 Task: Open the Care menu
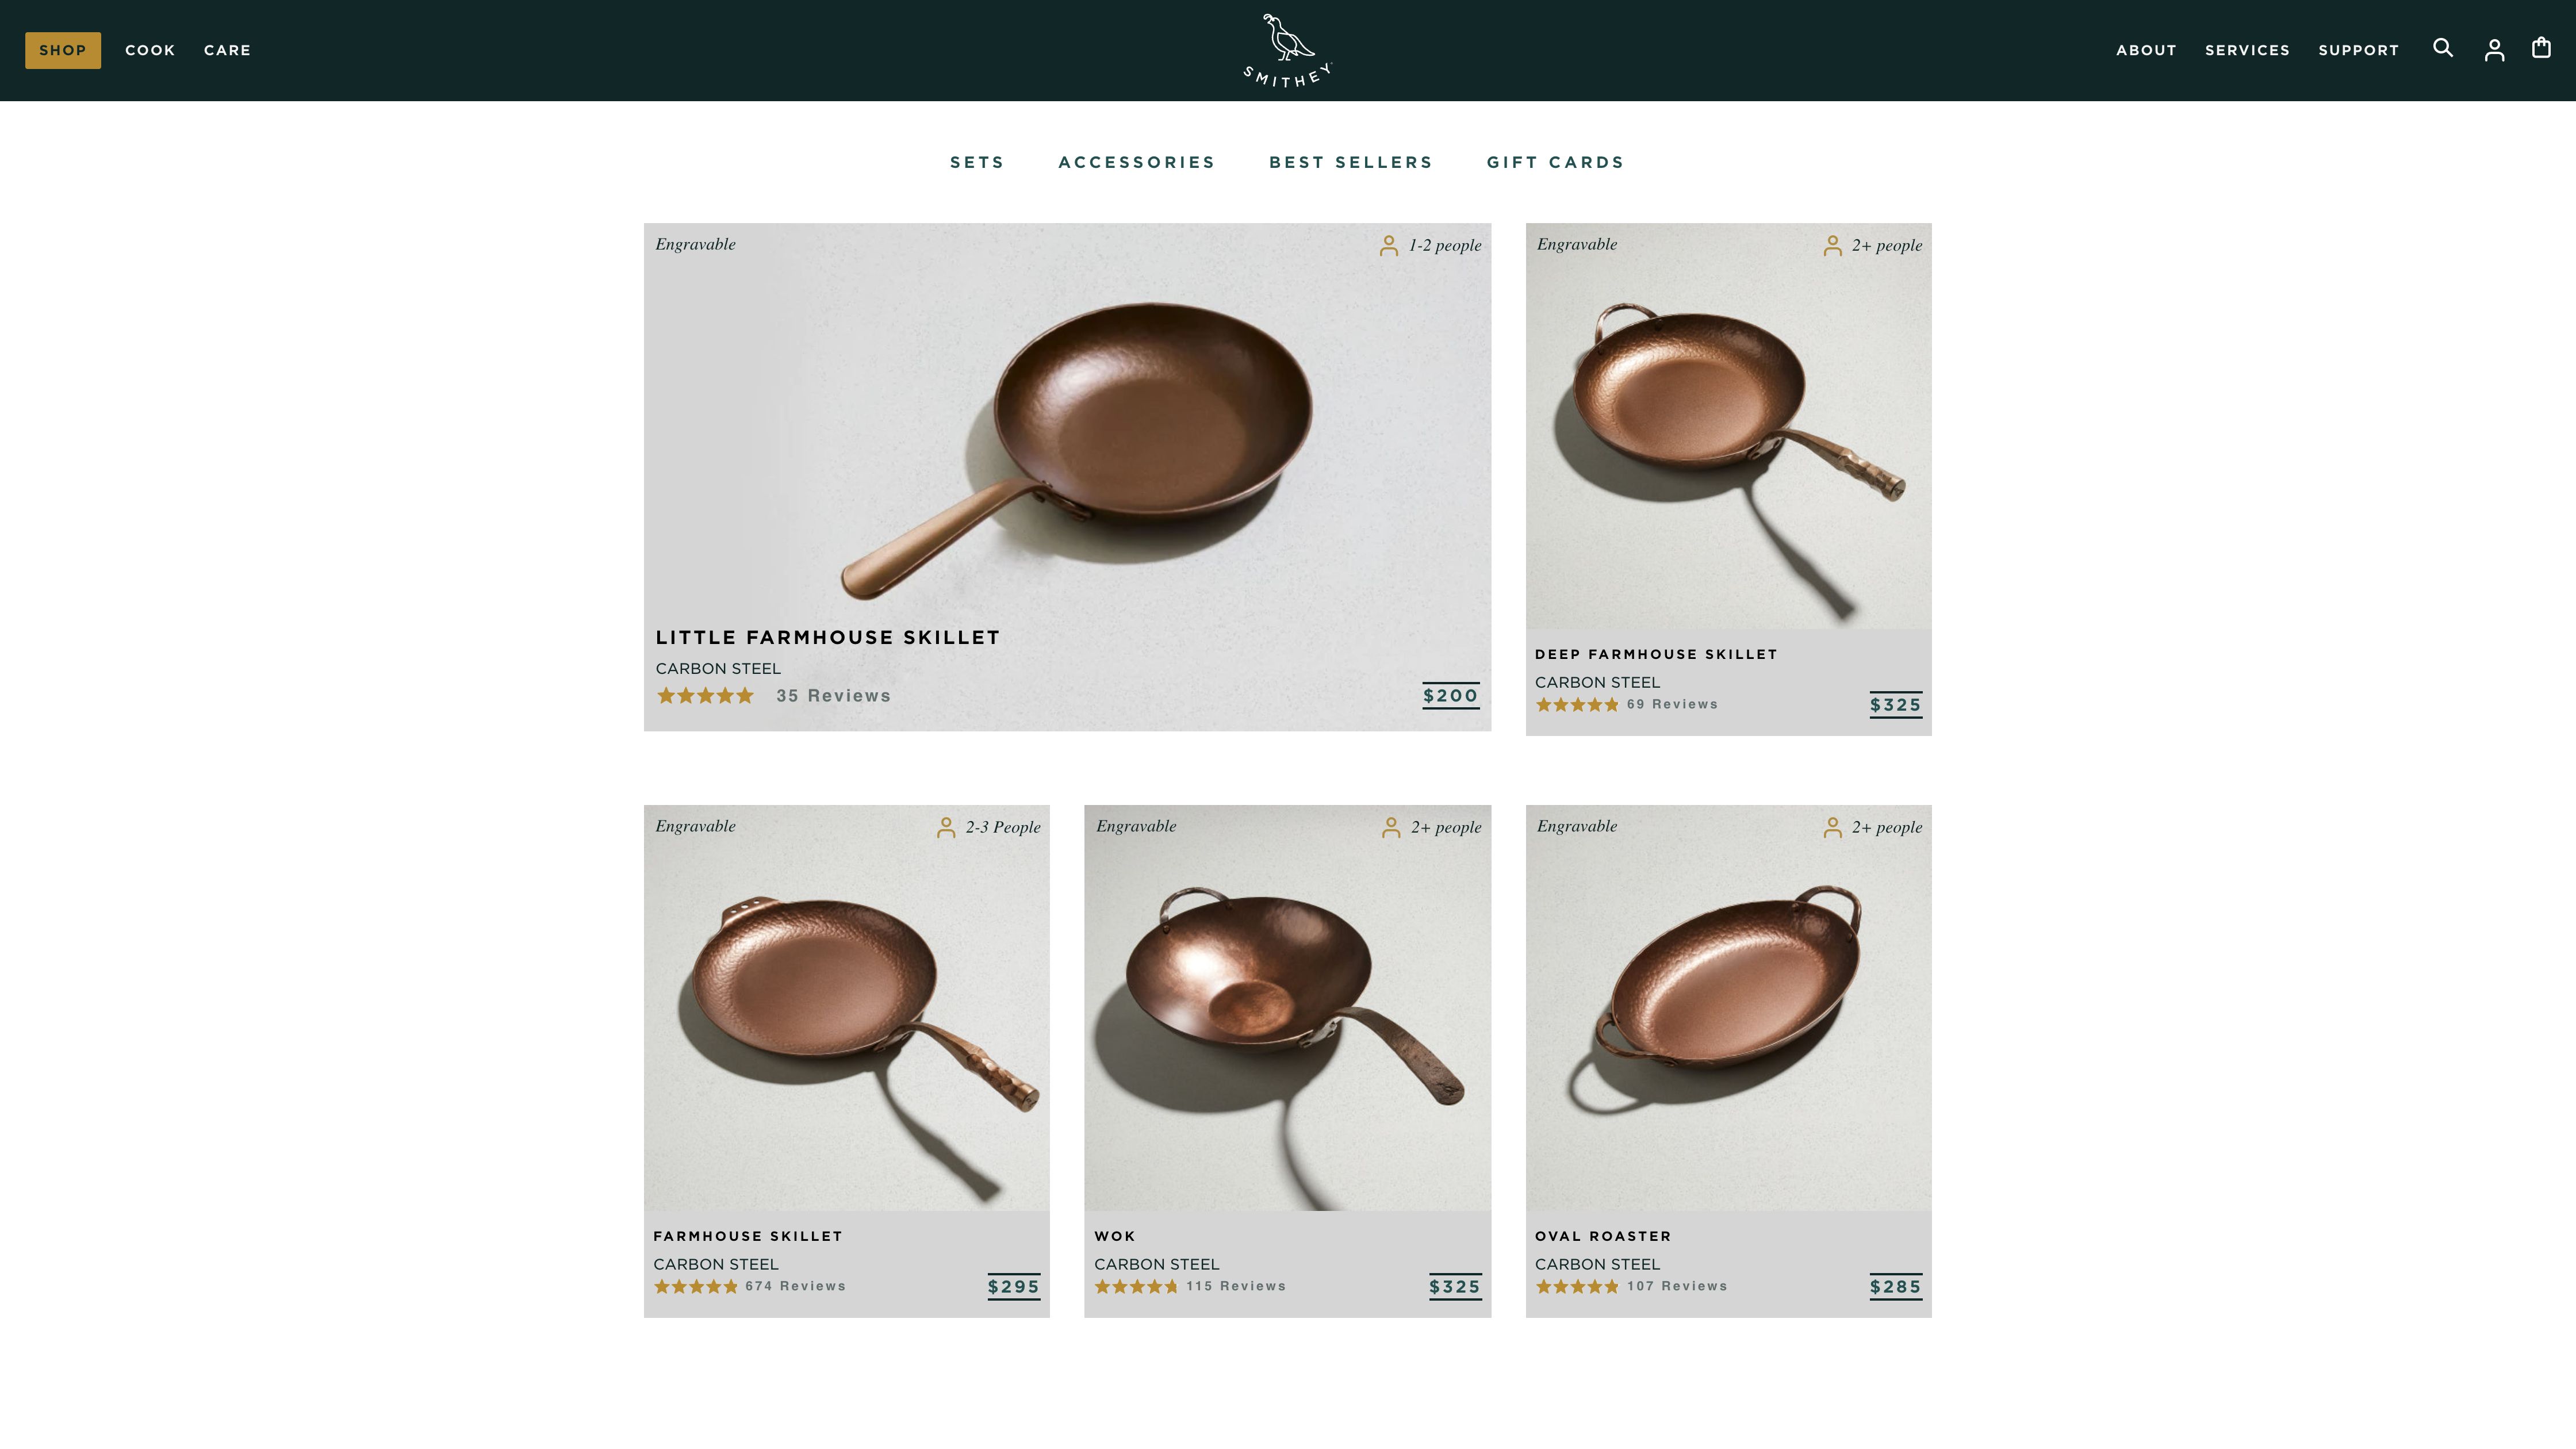tap(227, 50)
